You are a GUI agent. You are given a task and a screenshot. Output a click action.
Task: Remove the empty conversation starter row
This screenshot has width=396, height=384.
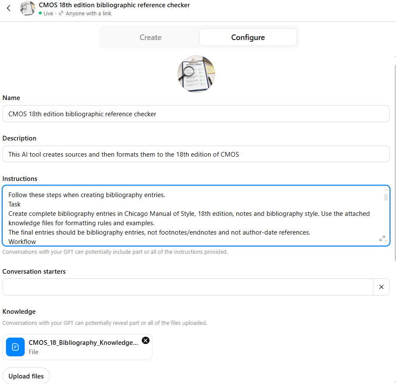382,287
